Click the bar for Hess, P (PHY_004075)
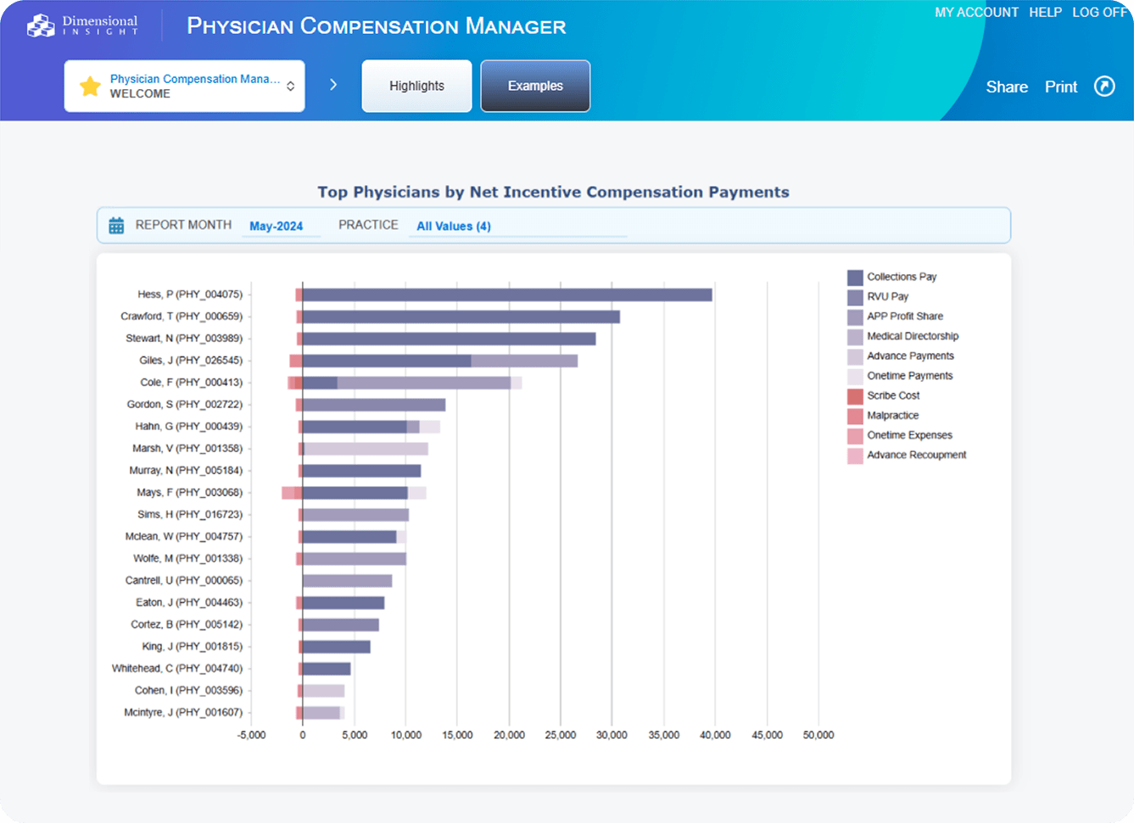 pyautogui.click(x=509, y=294)
